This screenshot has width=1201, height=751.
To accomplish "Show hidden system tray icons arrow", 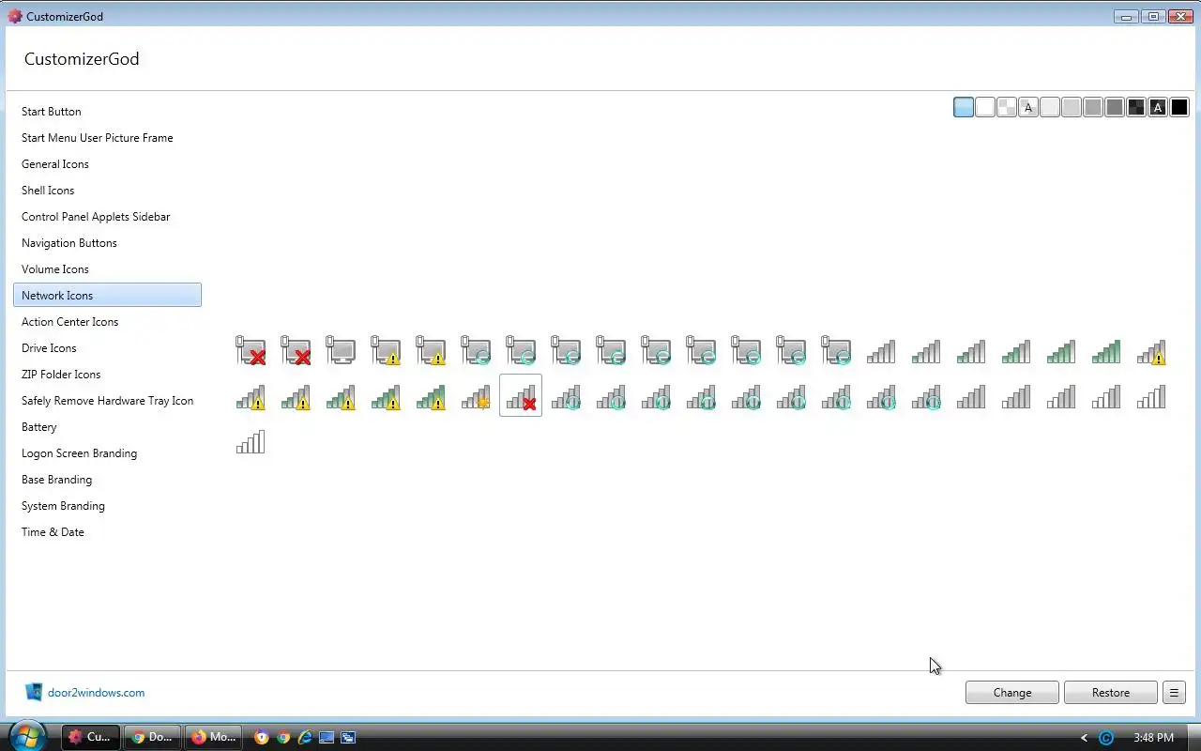I will click(x=1084, y=738).
